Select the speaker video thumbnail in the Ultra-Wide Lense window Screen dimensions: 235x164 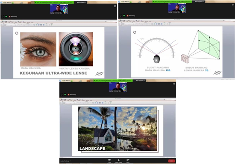[x=59, y=9]
